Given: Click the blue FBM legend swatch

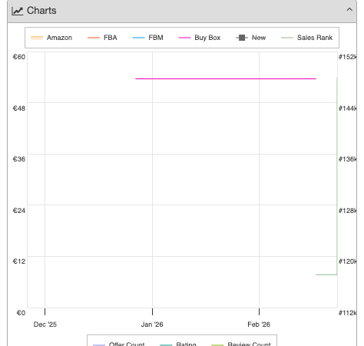Looking at the screenshot, I should pyautogui.click(x=138, y=38).
